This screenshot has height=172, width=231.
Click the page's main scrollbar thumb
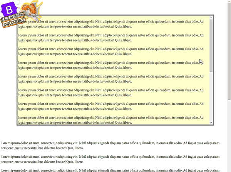click(x=229, y=51)
